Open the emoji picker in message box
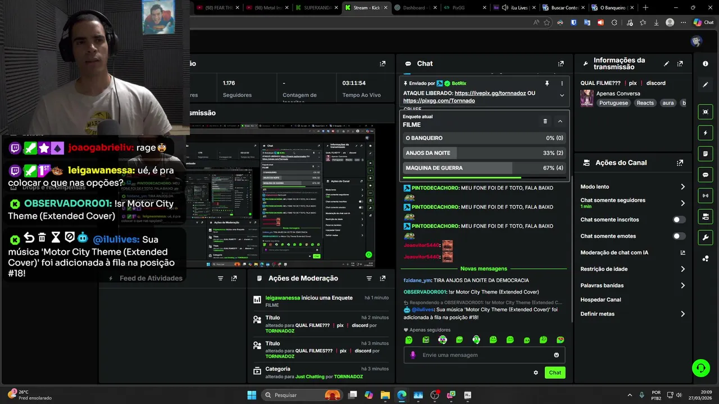The height and width of the screenshot is (404, 719). (556, 355)
